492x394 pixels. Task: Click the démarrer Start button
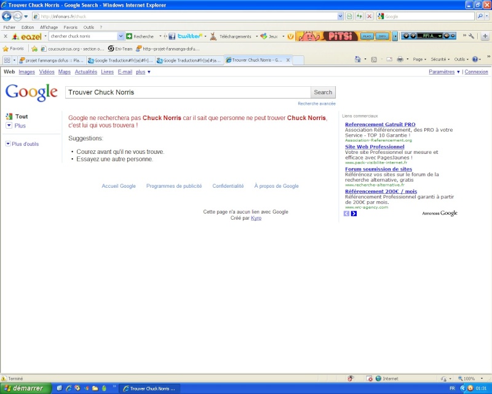26,388
